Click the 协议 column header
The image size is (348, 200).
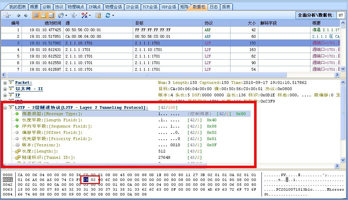[209, 23]
